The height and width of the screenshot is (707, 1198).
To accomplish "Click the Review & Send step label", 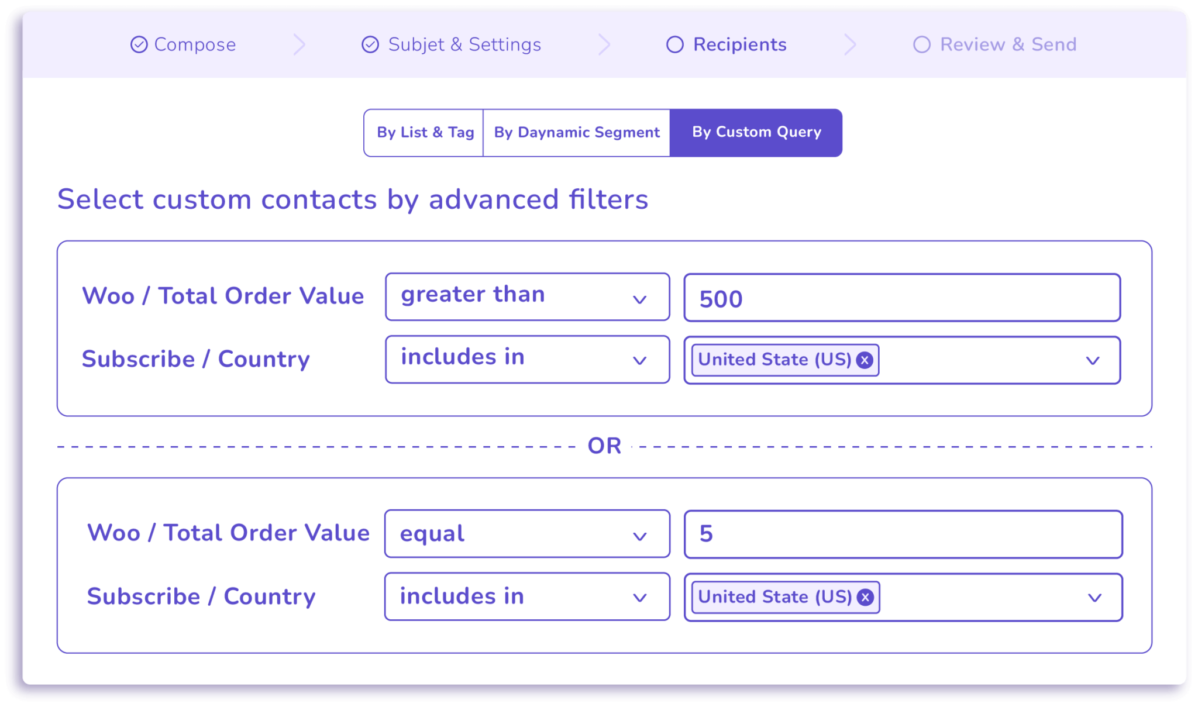I will (x=1008, y=44).
